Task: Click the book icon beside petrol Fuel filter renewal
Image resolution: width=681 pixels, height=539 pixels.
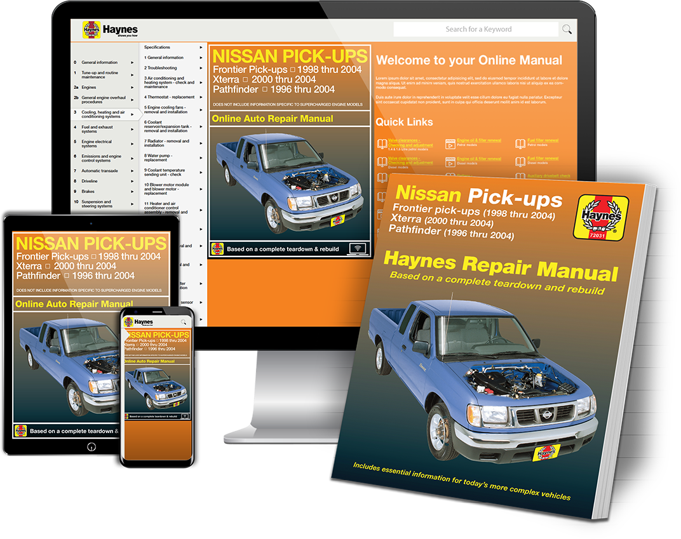Action: pos(520,144)
